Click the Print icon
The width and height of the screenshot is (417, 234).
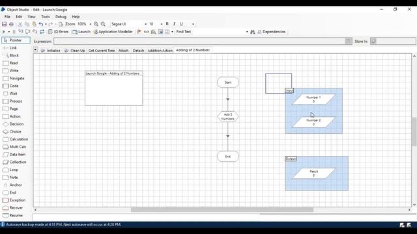(x=12, y=24)
